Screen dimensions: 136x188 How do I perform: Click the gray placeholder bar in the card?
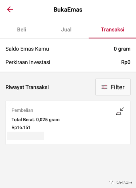click(x=26, y=136)
